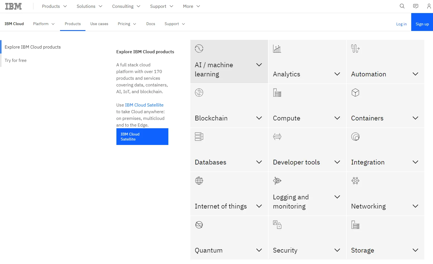Expand the Blockchain chevron
The image size is (433, 264).
259,118
